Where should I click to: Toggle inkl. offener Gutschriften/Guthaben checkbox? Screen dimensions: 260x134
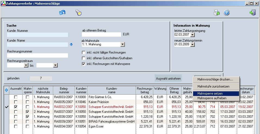pos(84,58)
